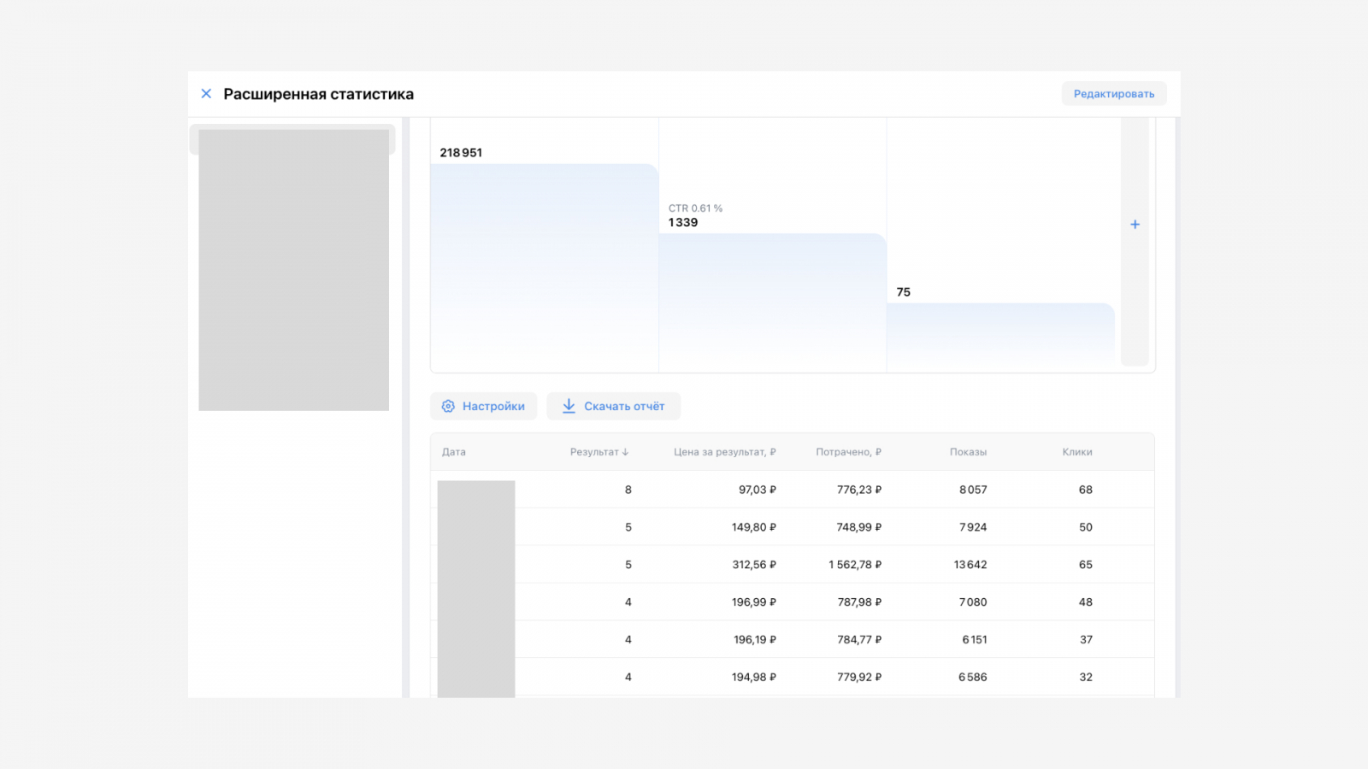Click the price cell 97,03 ₽

(x=758, y=490)
